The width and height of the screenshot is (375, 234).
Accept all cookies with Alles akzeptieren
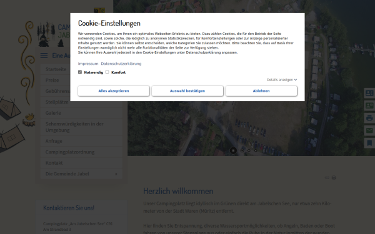(x=114, y=91)
